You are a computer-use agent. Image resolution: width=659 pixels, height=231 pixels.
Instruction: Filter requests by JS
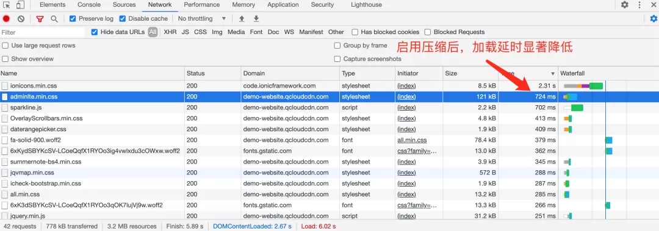(185, 32)
